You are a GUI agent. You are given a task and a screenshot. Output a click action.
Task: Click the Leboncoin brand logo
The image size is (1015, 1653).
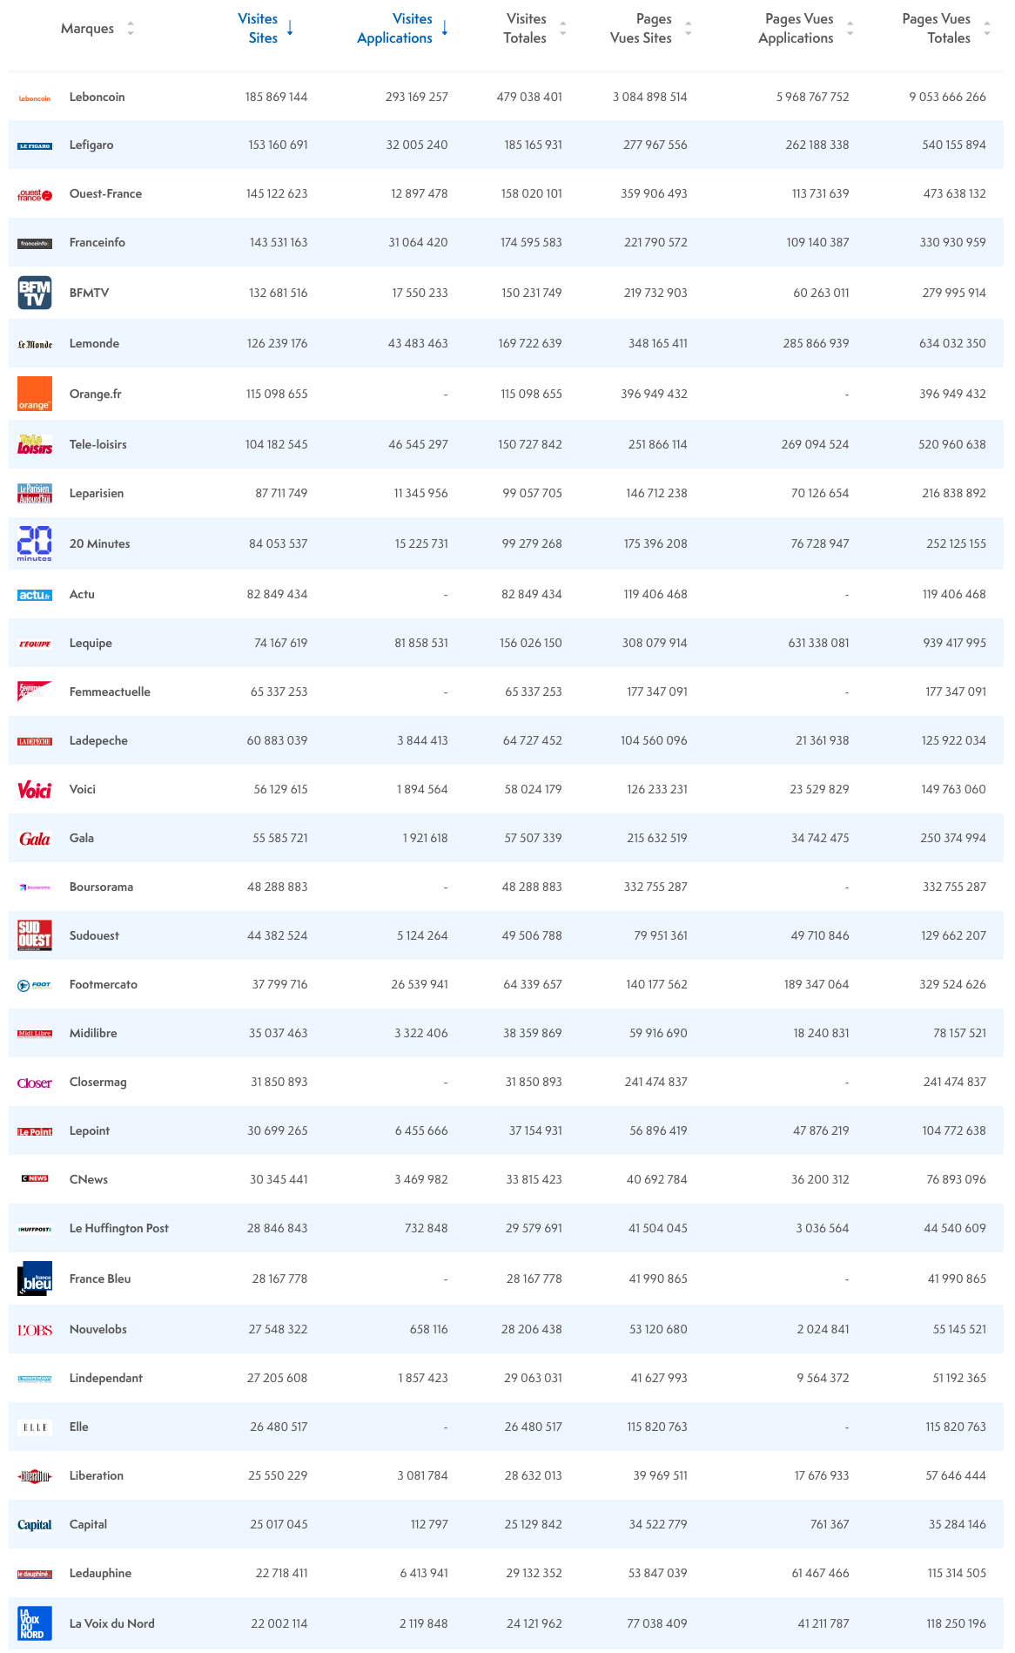click(x=35, y=98)
